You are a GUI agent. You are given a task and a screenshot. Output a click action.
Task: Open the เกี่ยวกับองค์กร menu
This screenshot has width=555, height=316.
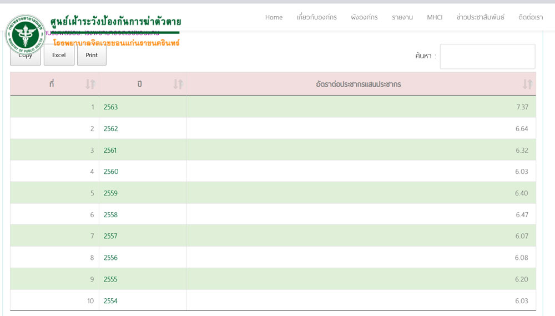click(316, 17)
